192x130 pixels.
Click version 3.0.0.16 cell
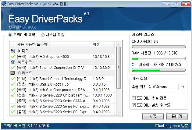[103, 84]
